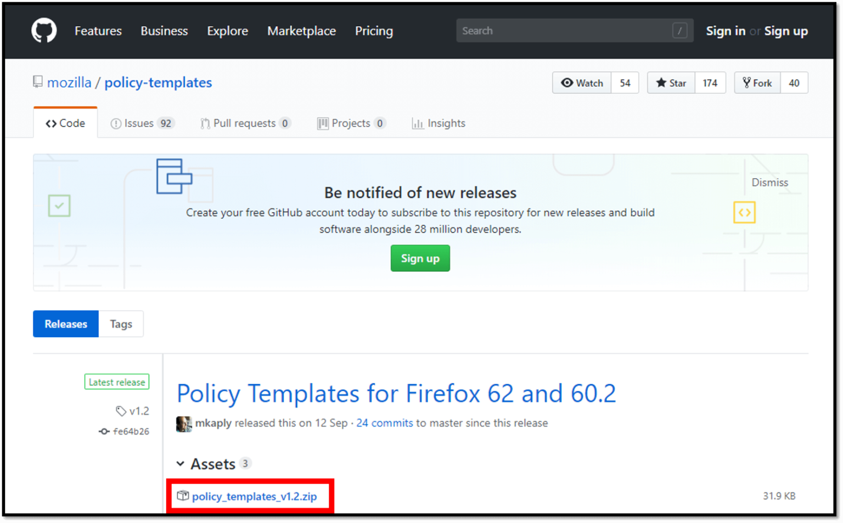Switch to the Pull requests tab
Viewport: 843px width, 523px height.
coord(245,123)
